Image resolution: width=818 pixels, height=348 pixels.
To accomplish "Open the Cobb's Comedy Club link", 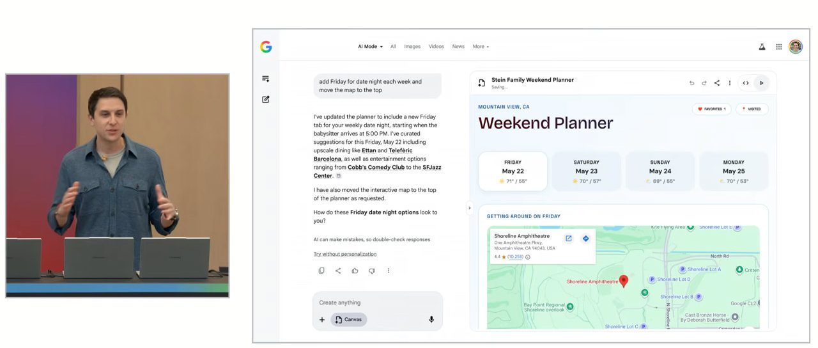I will point(376,167).
